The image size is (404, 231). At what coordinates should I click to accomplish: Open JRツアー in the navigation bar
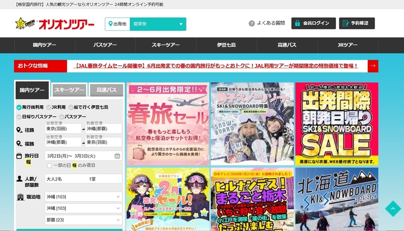point(347,45)
